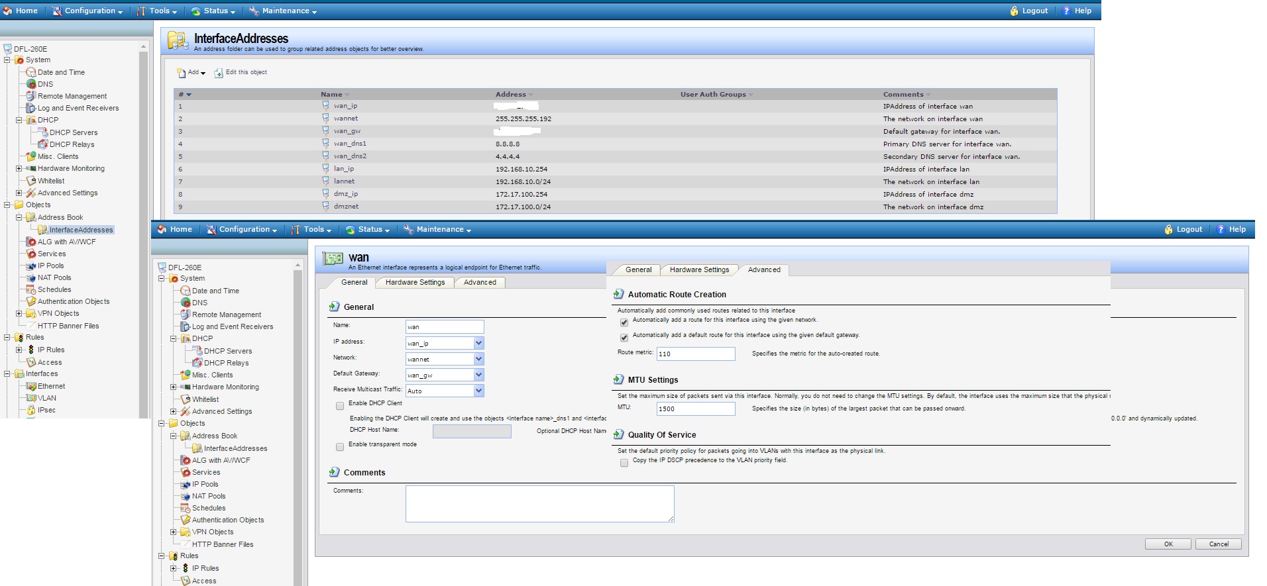This screenshot has width=1267, height=586.
Task: Click the DNS globe icon in top tree
Action: click(30, 84)
